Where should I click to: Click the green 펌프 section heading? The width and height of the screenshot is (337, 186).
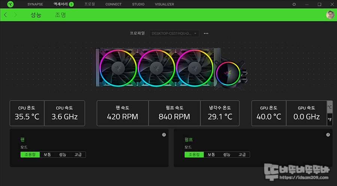(x=189, y=140)
